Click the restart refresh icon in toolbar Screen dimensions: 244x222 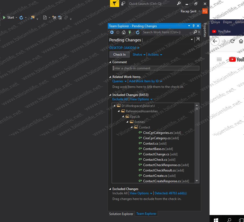coord(21,17)
